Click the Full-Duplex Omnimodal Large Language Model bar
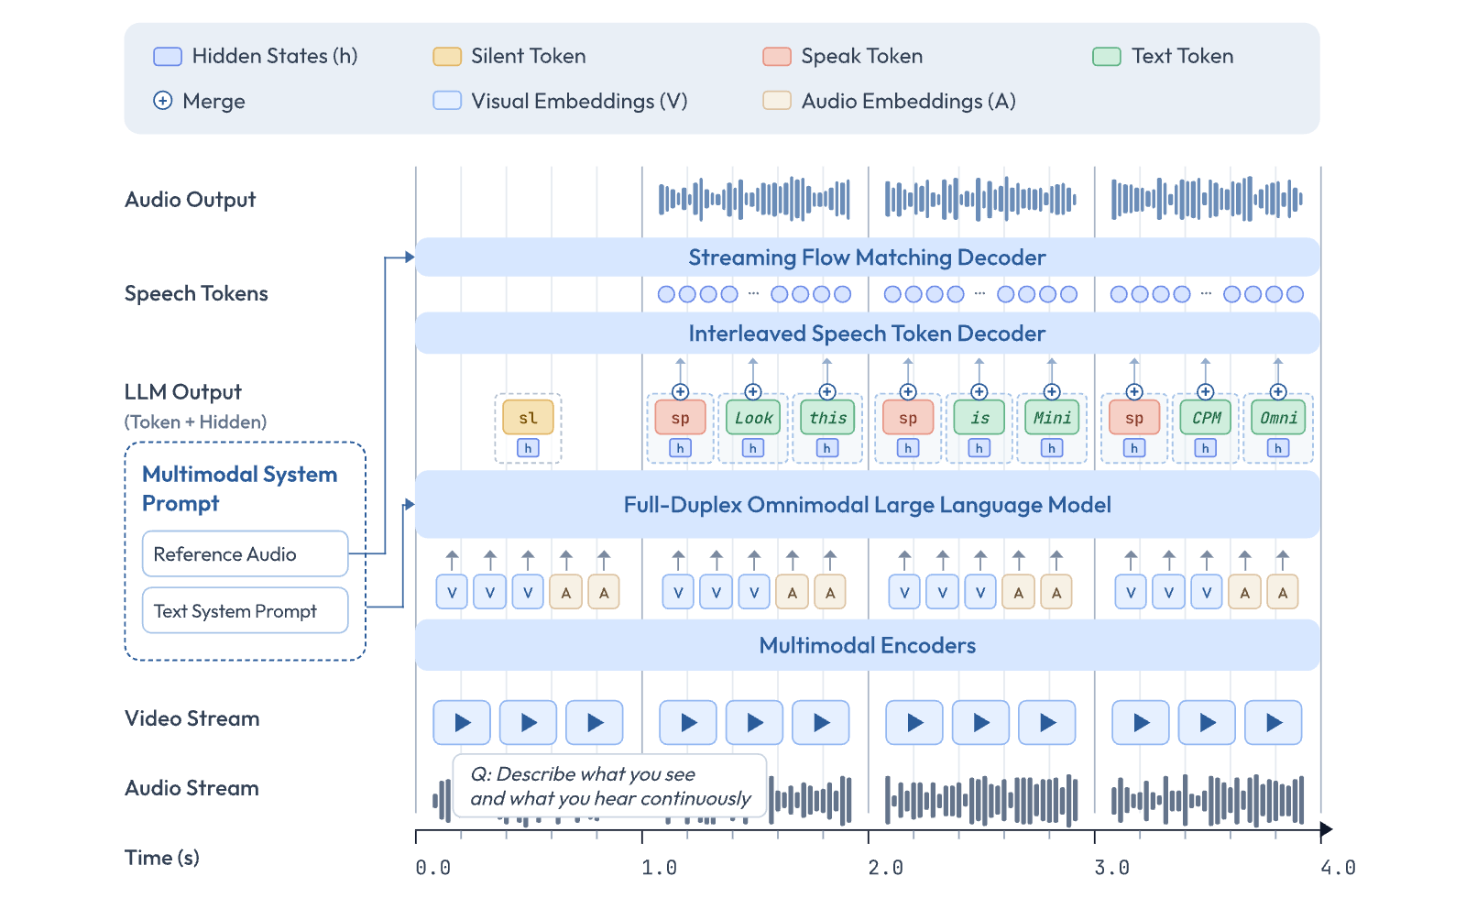Viewport: 1466px width, 920px height. (x=867, y=505)
